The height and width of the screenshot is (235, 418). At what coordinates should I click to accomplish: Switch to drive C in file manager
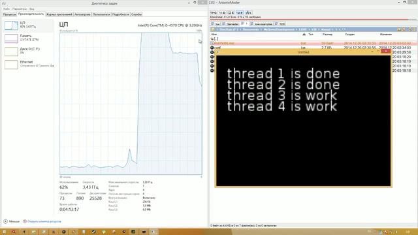(214, 12)
